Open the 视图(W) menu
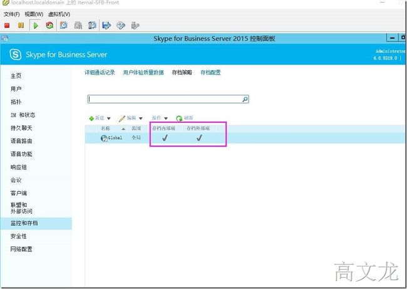Image resolution: width=407 pixels, height=289 pixels. coord(34,14)
